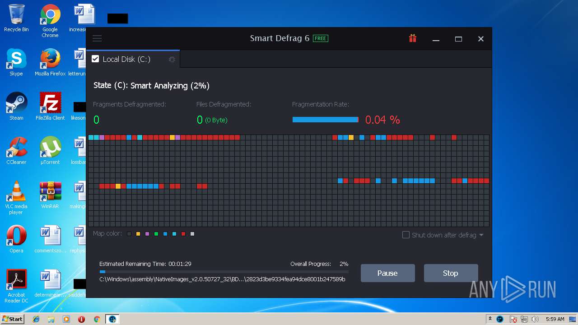Select the Local Disk (C:) tab

coord(133,59)
